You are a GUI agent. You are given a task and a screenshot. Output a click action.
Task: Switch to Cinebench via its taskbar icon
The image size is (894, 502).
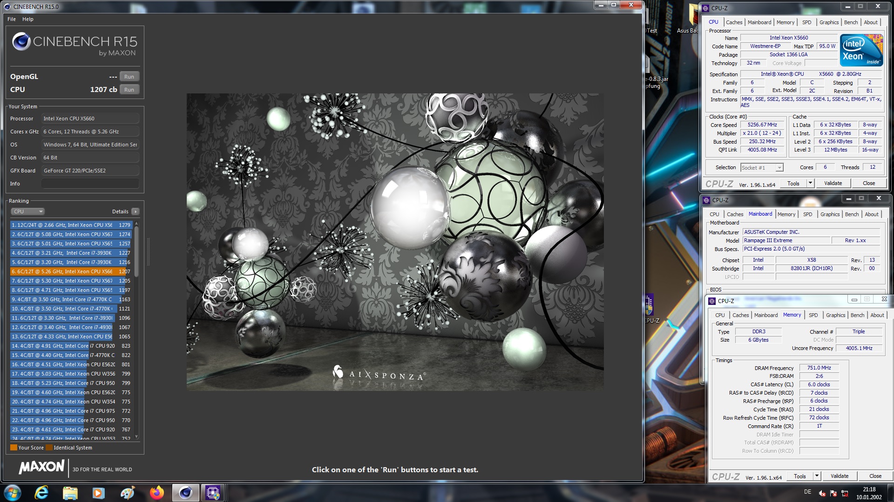(186, 492)
